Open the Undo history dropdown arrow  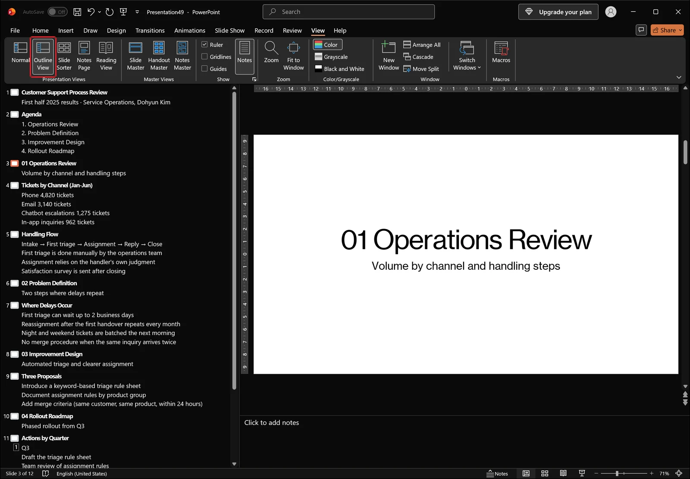point(100,12)
